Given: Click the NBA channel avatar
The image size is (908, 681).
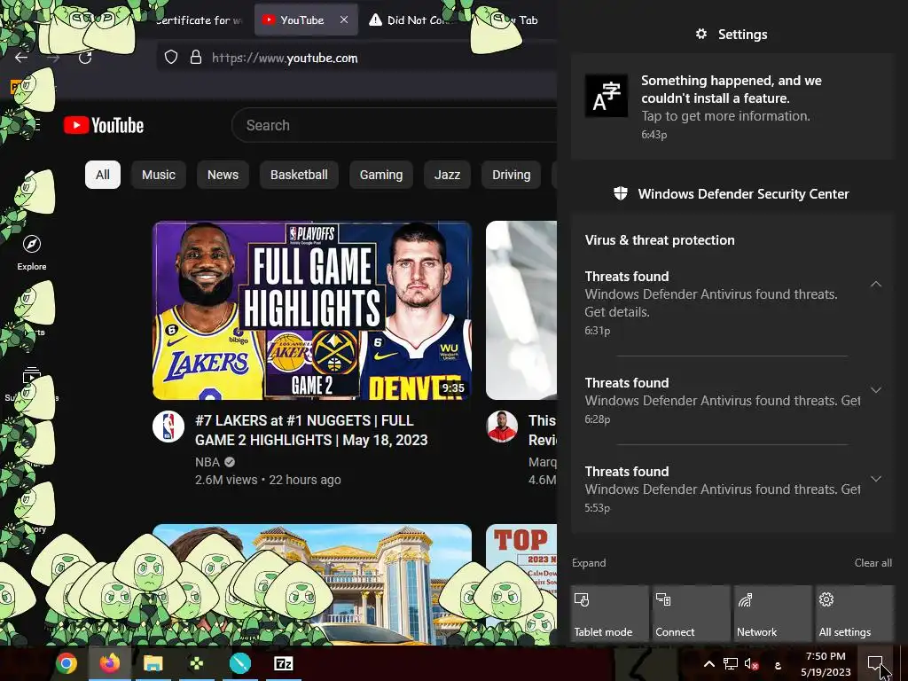Looking at the screenshot, I should tap(168, 427).
